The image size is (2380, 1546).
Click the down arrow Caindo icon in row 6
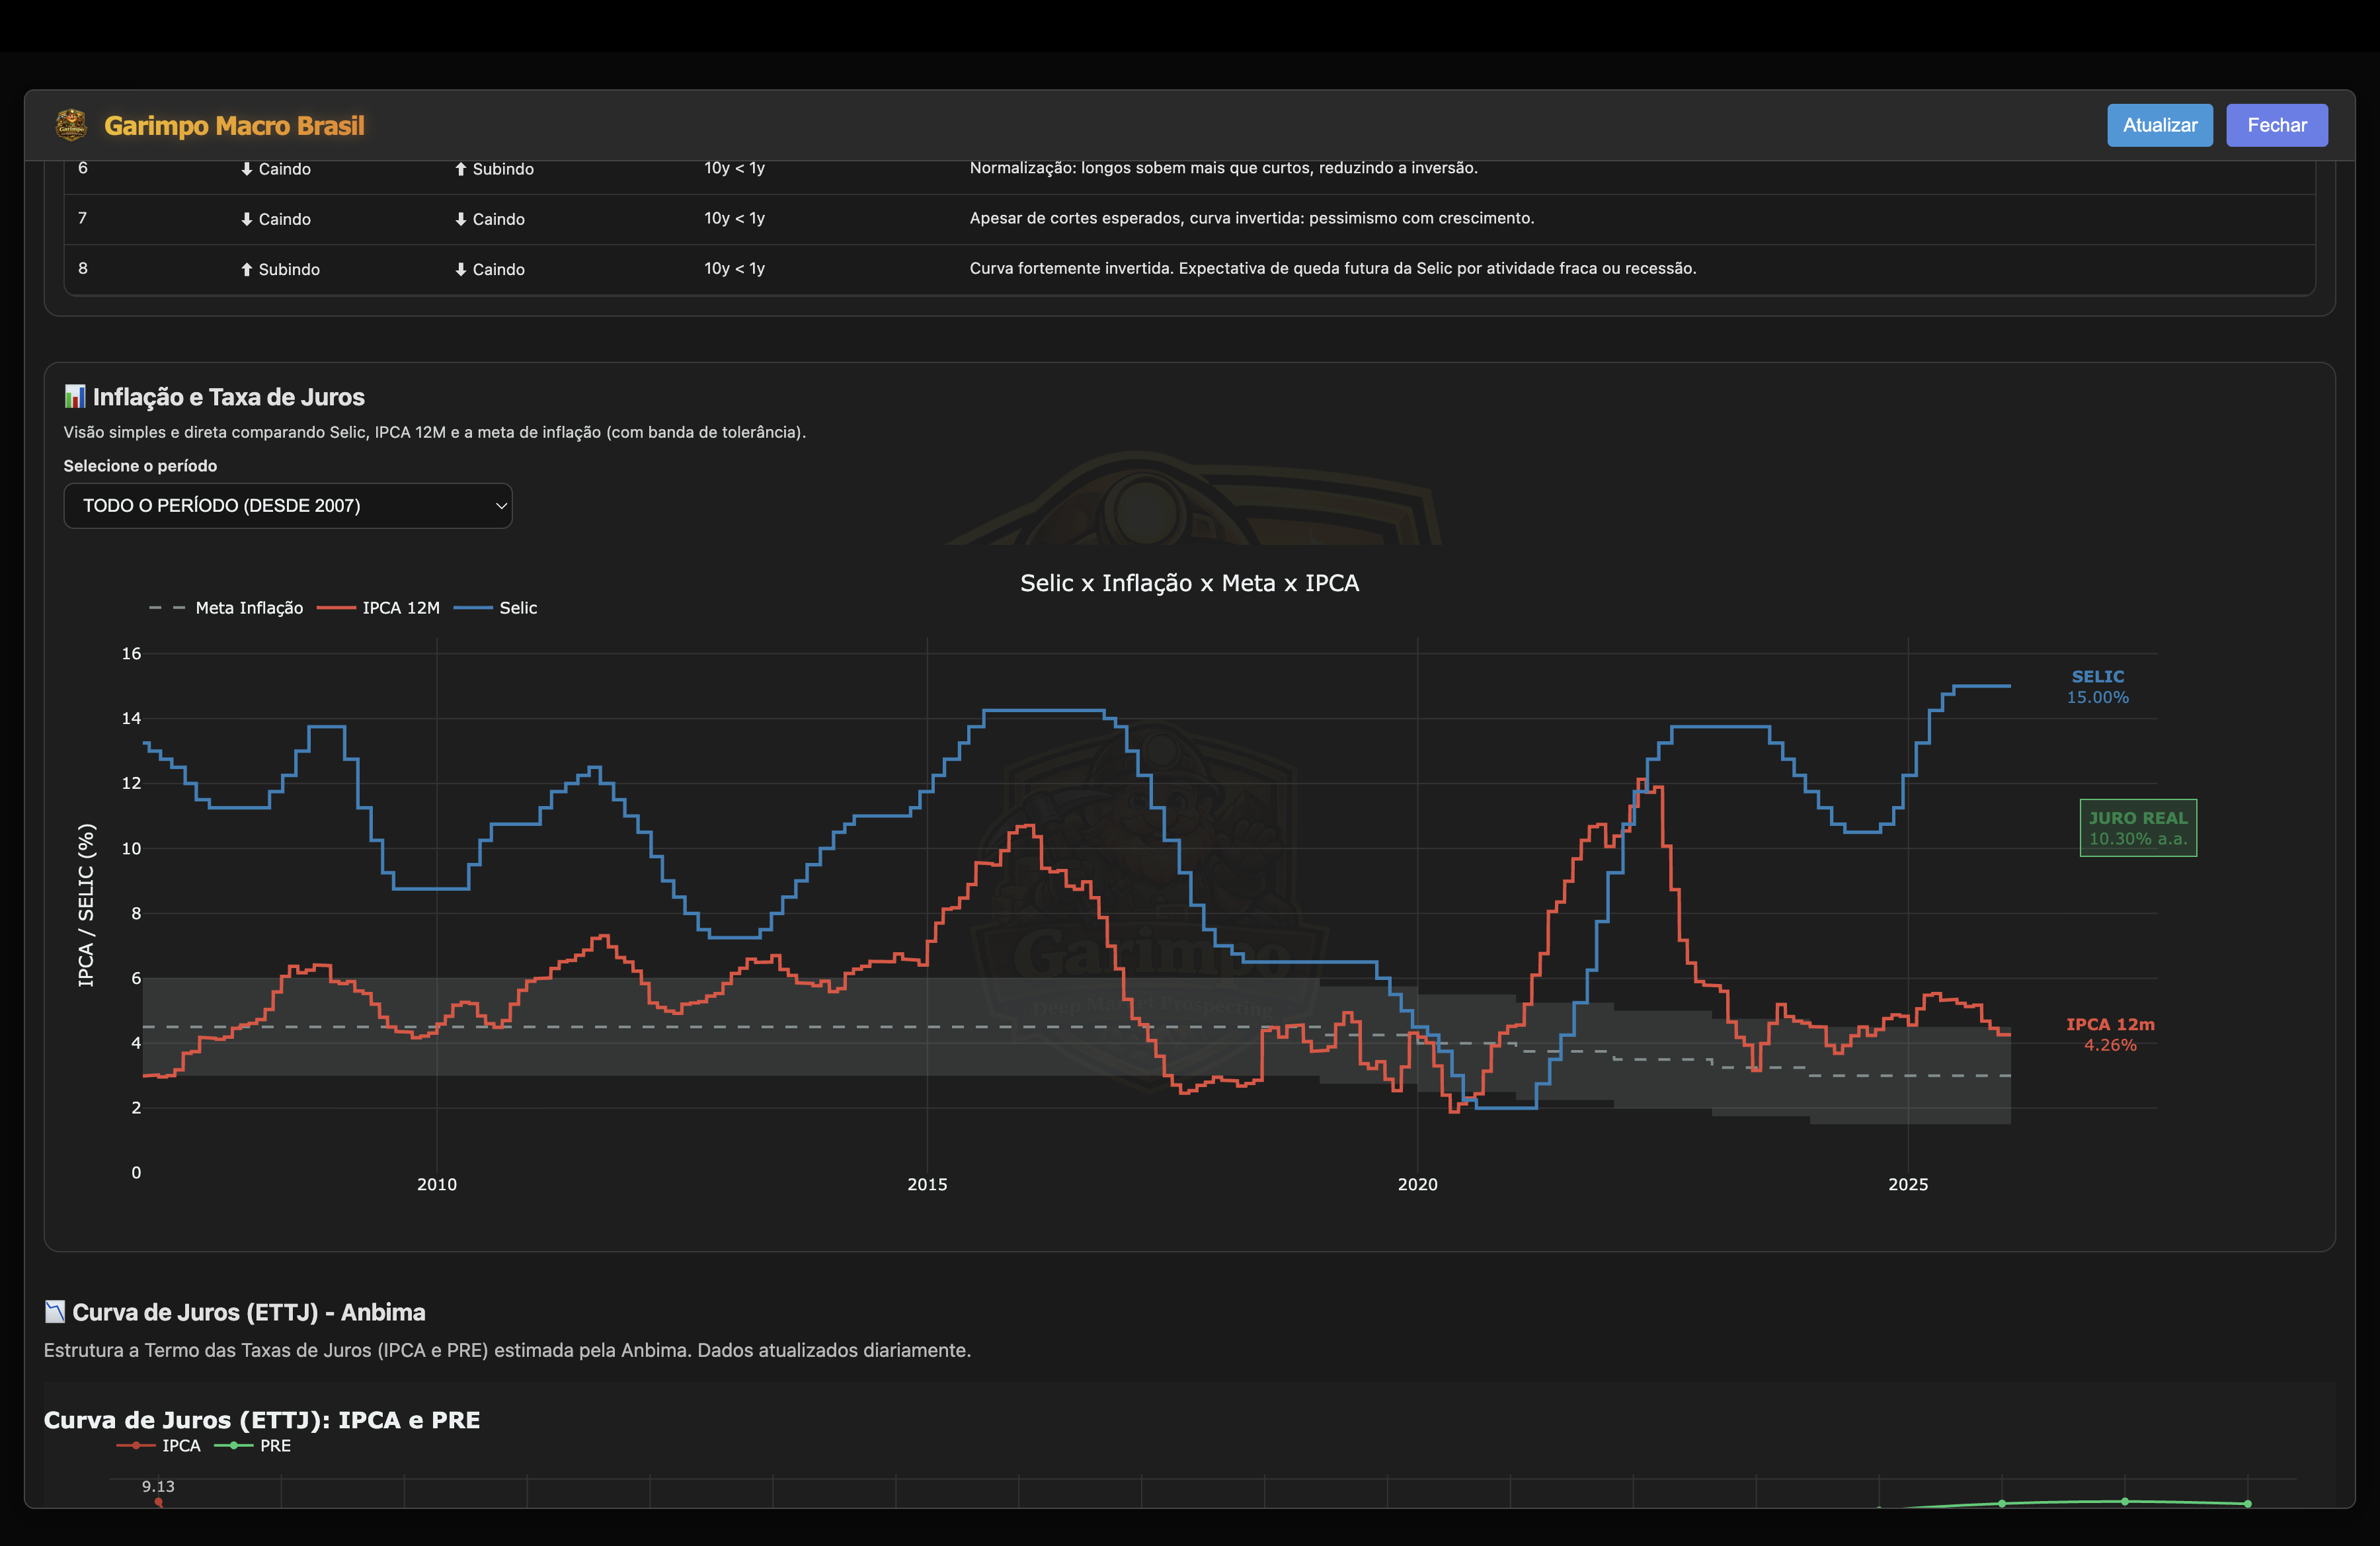pos(247,168)
